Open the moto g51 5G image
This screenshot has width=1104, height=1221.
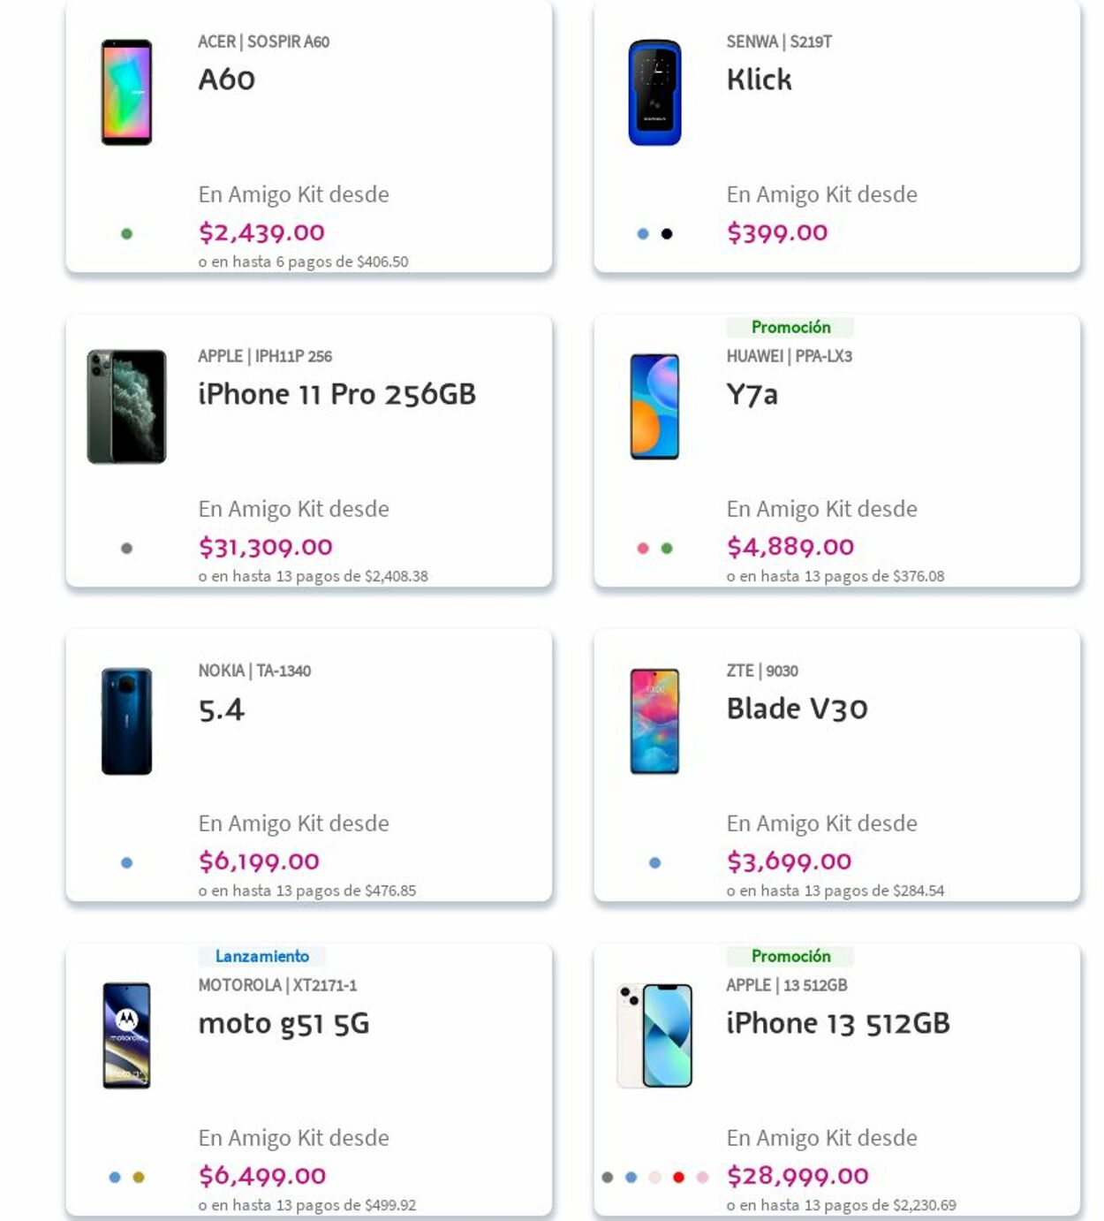click(x=126, y=1035)
